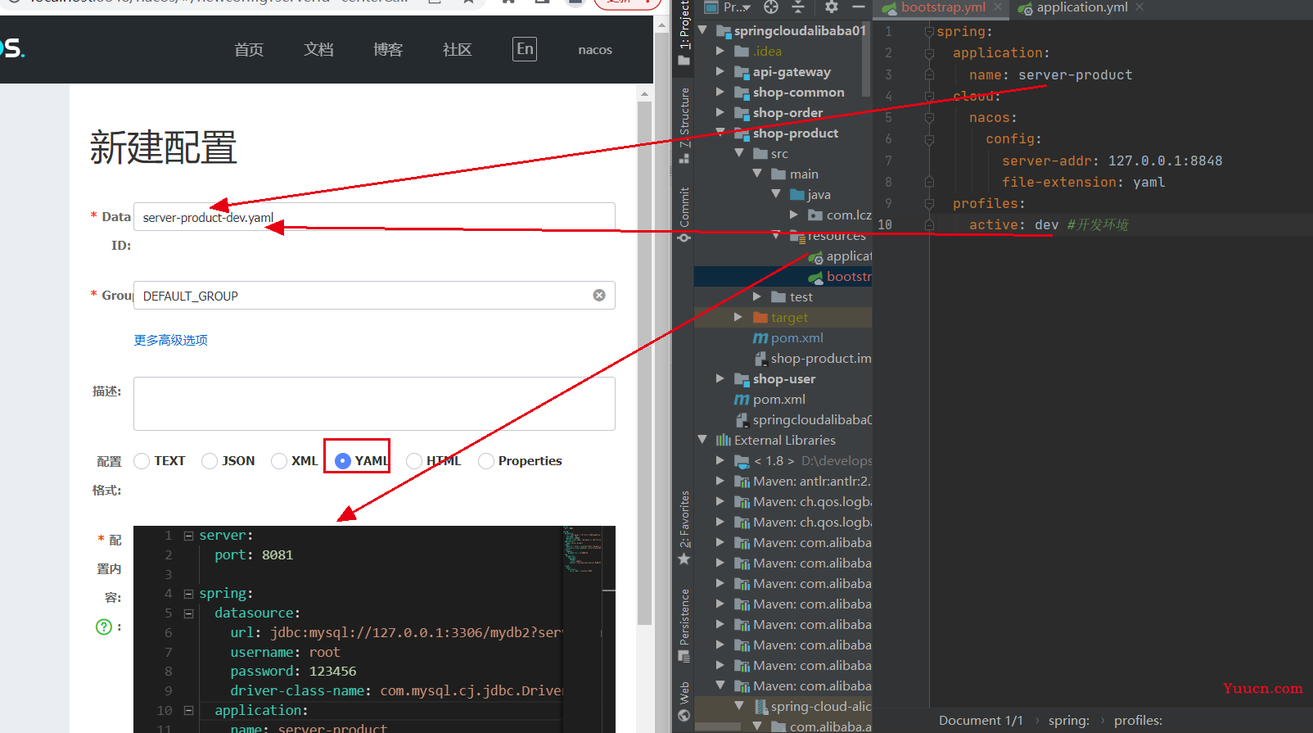The width and height of the screenshot is (1313, 733).
Task: Expand the com.lcz package
Action: tap(794, 215)
